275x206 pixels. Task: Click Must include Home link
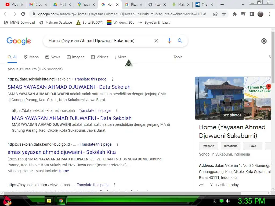64,171
